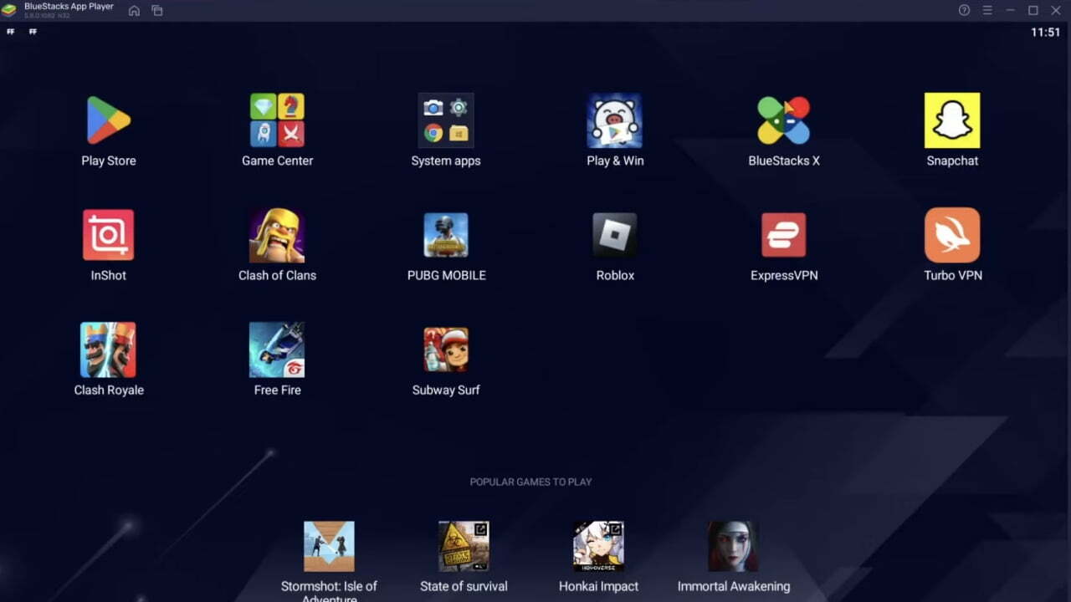Launch Game Center
Viewport: 1071px width, 602px height.
coord(277,120)
